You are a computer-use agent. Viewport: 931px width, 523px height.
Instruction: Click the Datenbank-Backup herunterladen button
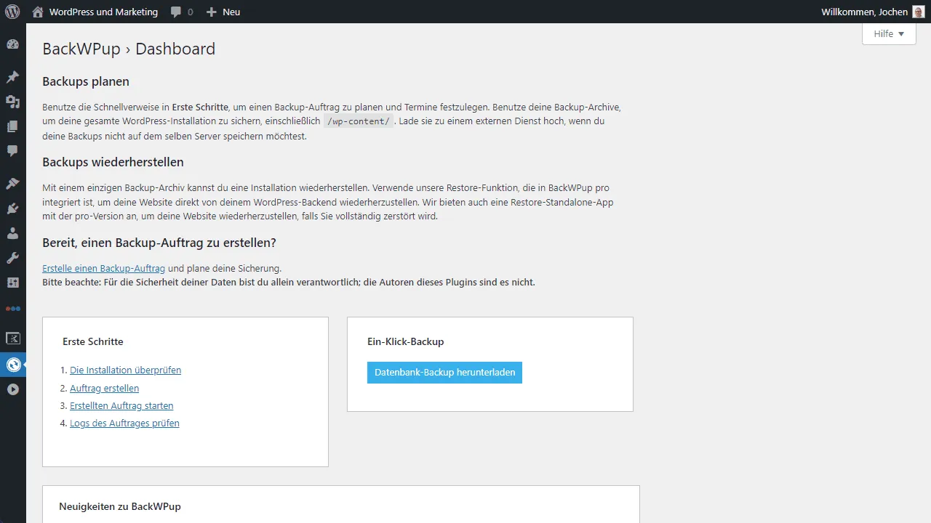[x=444, y=373]
